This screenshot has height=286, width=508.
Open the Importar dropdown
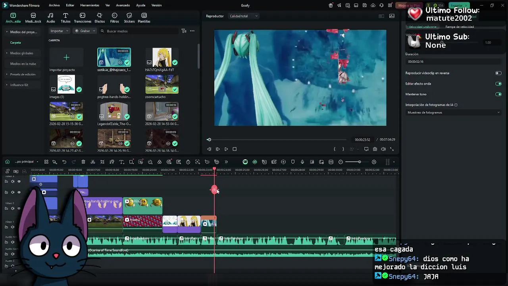(60, 31)
